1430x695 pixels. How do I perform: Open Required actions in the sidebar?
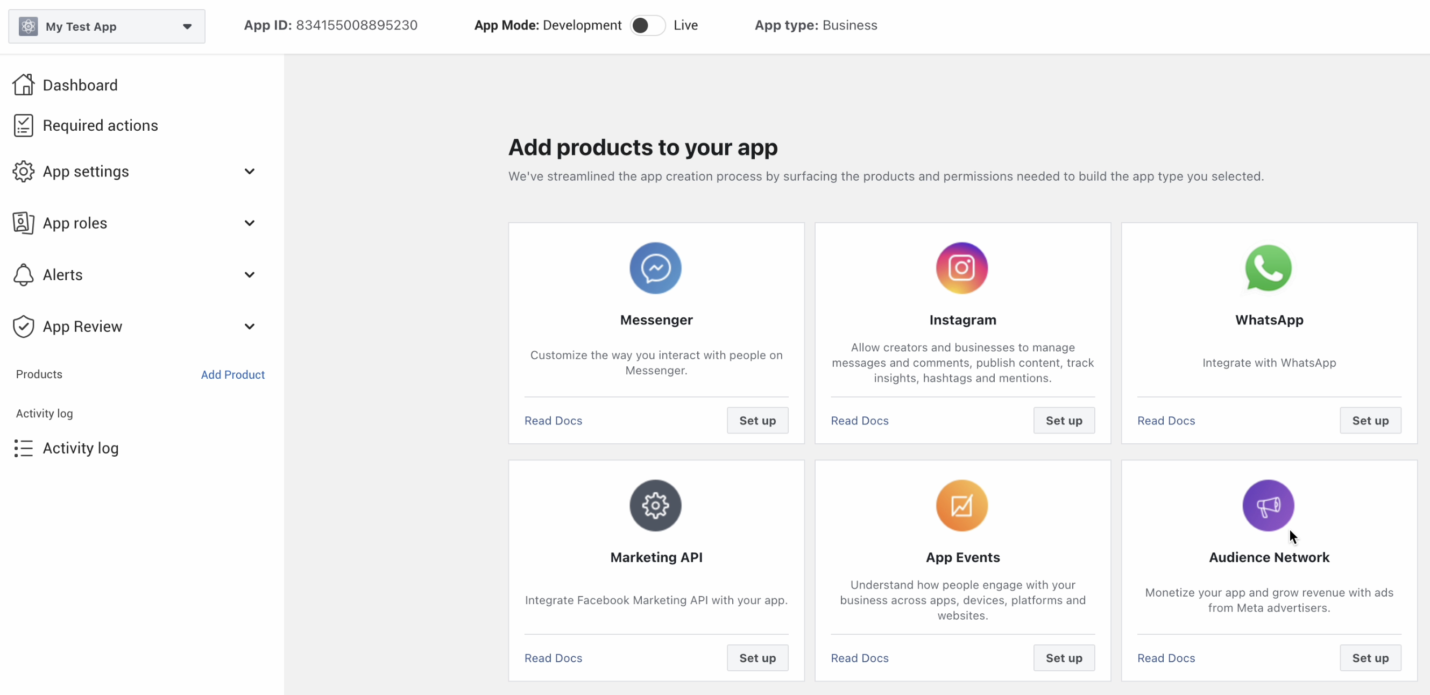coord(101,125)
